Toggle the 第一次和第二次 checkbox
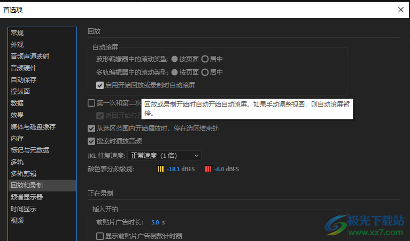The width and height of the screenshot is (410, 241). point(91,103)
